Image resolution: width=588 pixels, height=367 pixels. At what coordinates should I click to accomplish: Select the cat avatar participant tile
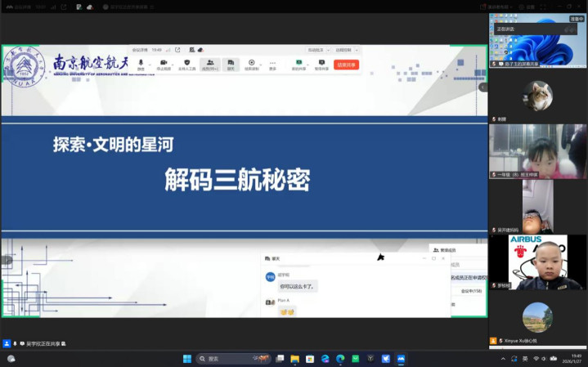point(537,96)
